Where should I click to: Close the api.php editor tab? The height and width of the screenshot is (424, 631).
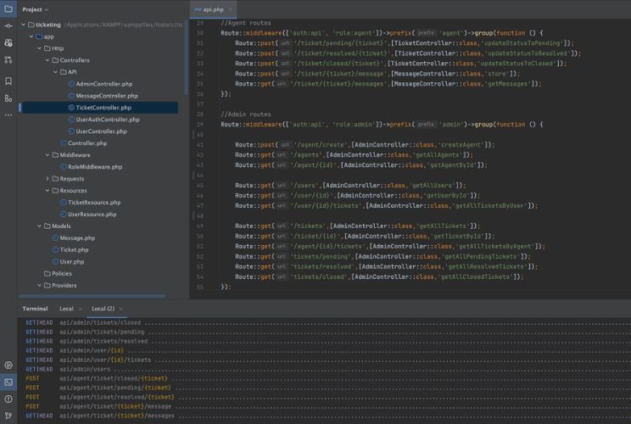pyautogui.click(x=230, y=9)
